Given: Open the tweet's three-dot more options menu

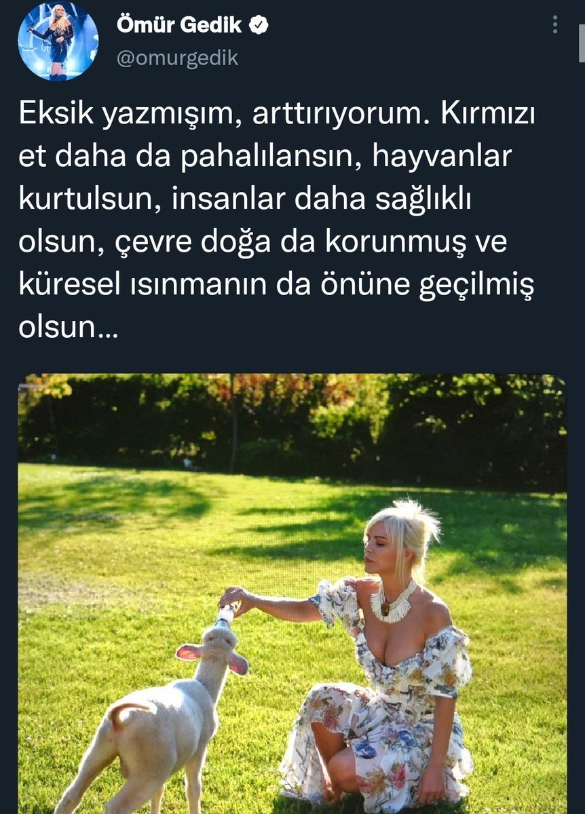Looking at the screenshot, I should click(555, 24).
